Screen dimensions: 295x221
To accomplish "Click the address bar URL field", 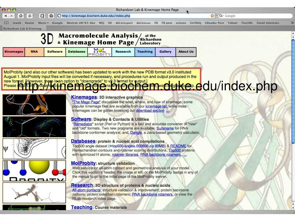I will (135, 16).
